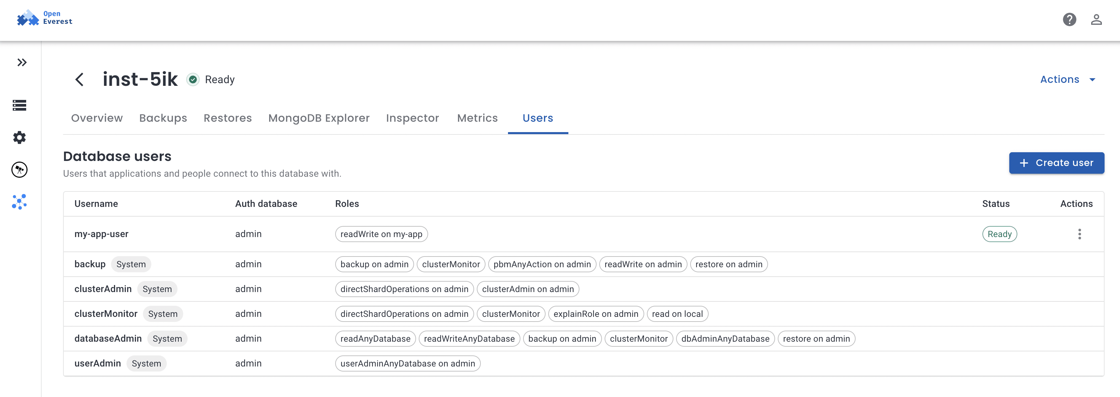Click the Auth database column header

pyautogui.click(x=266, y=204)
